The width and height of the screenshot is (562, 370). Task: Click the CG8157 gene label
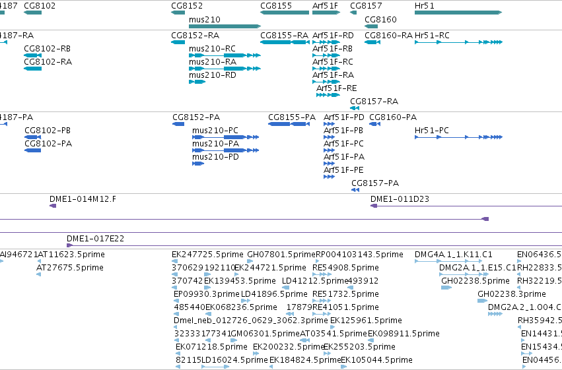(x=366, y=6)
